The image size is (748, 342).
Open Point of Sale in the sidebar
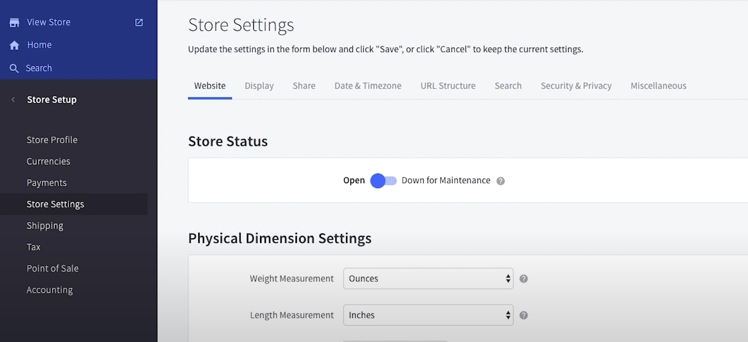coord(53,269)
